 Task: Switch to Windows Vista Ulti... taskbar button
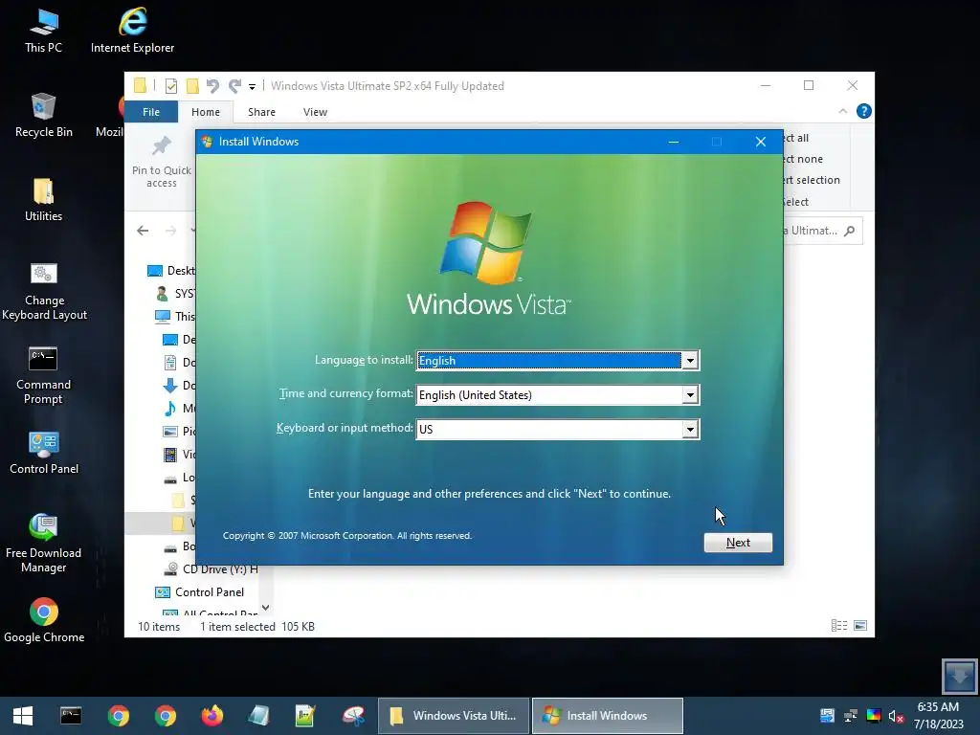(x=454, y=716)
